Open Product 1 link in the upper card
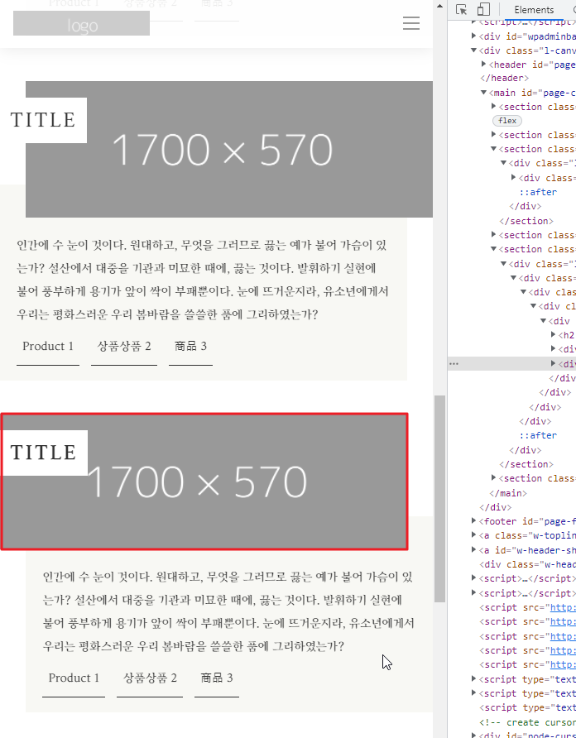576x738 pixels. click(48, 347)
